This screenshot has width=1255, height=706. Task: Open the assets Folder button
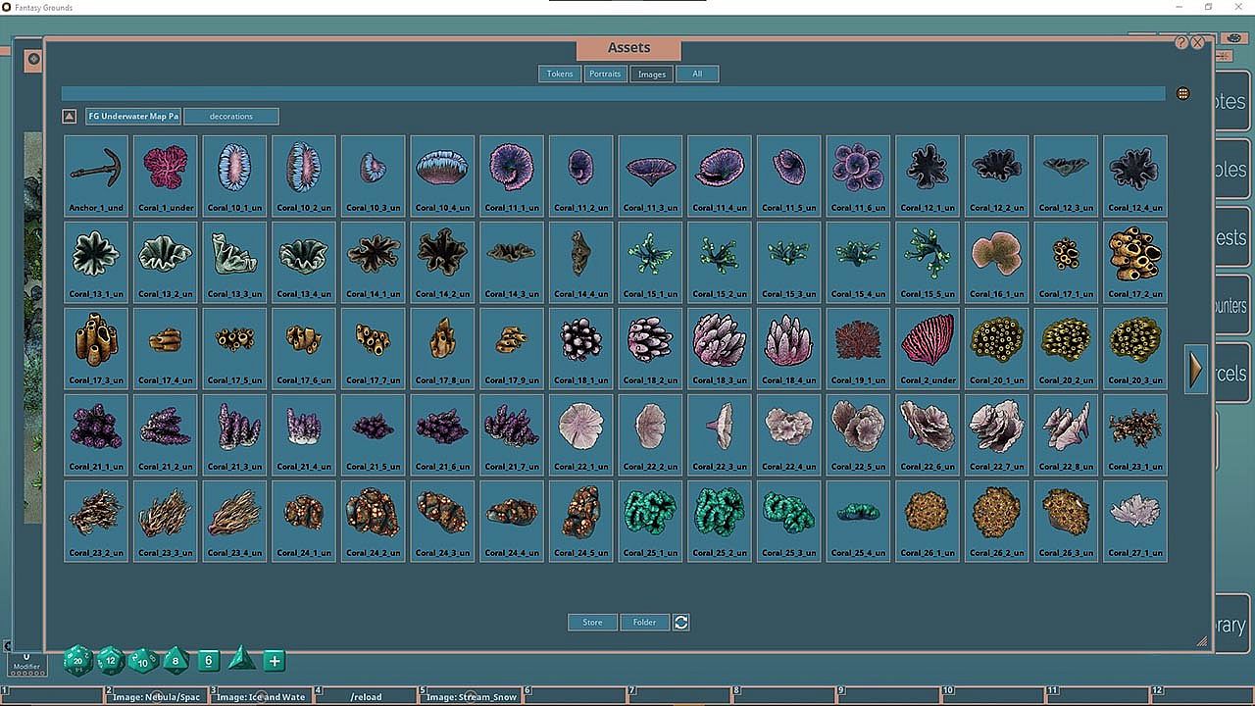(x=644, y=622)
